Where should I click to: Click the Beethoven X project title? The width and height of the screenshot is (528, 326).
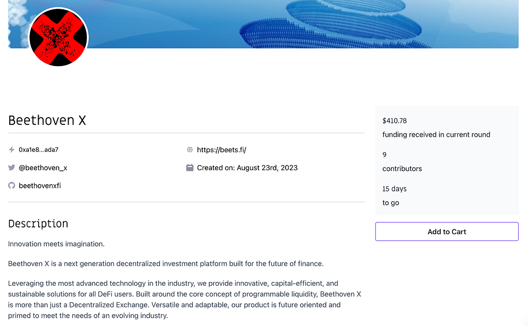pyautogui.click(x=47, y=120)
